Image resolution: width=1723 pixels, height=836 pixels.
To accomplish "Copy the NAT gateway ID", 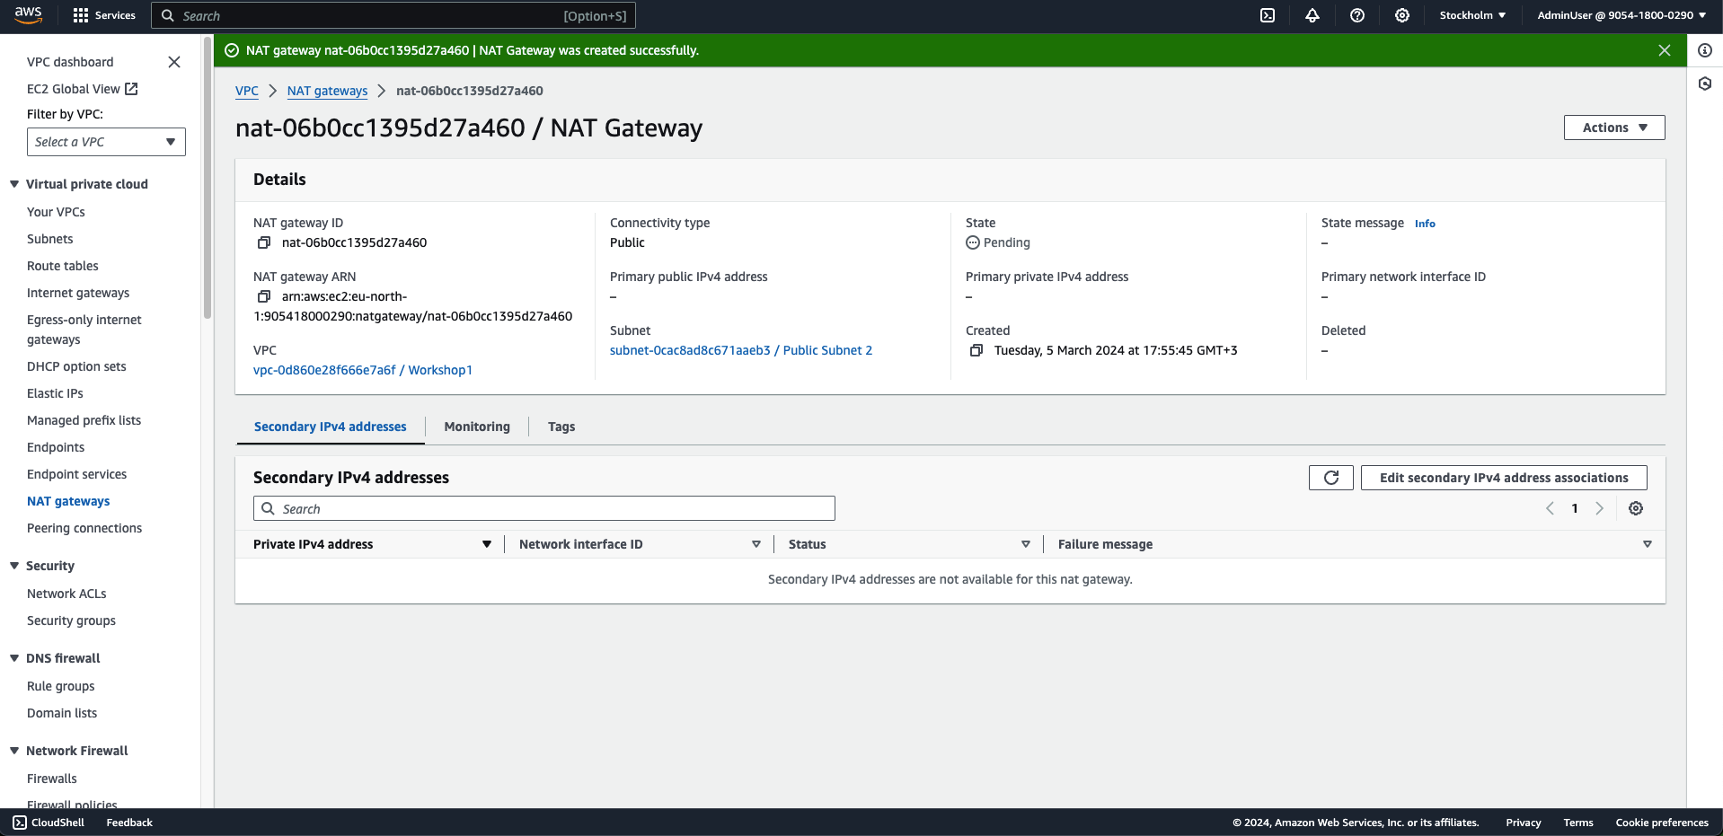I will pyautogui.click(x=264, y=242).
